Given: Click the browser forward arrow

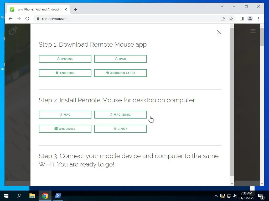Looking at the screenshot, I should click(x=19, y=19).
